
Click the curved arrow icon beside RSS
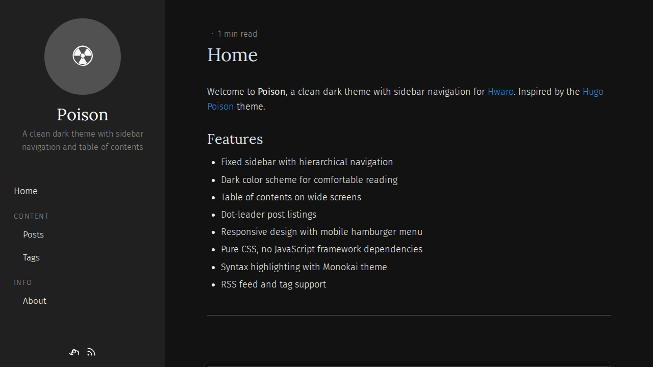pyautogui.click(x=74, y=352)
